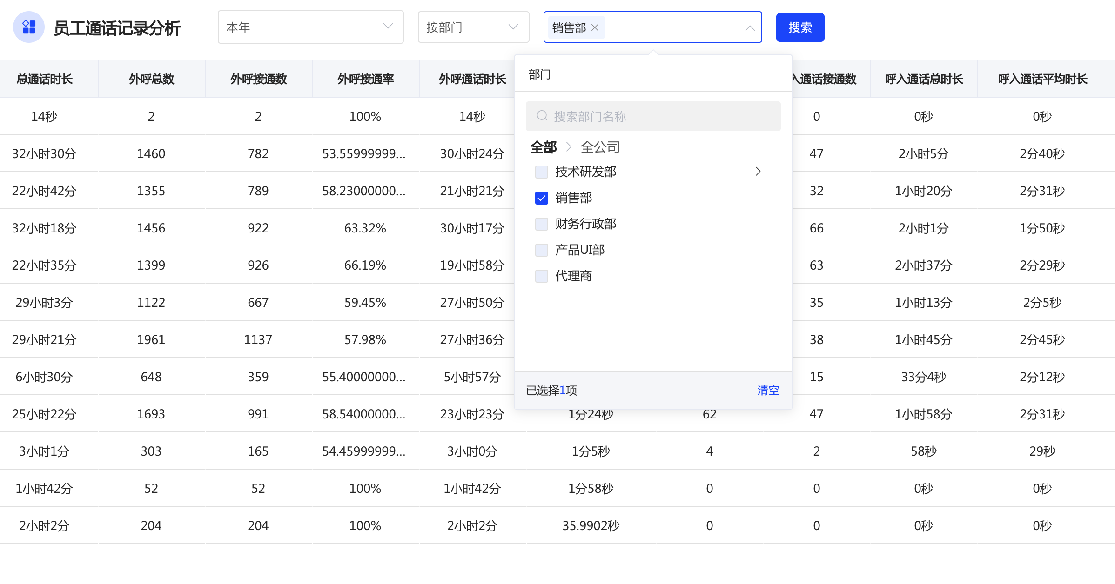Open the 按部门 grouping dropdown
Screen dimensions: 1115x584
point(465,27)
